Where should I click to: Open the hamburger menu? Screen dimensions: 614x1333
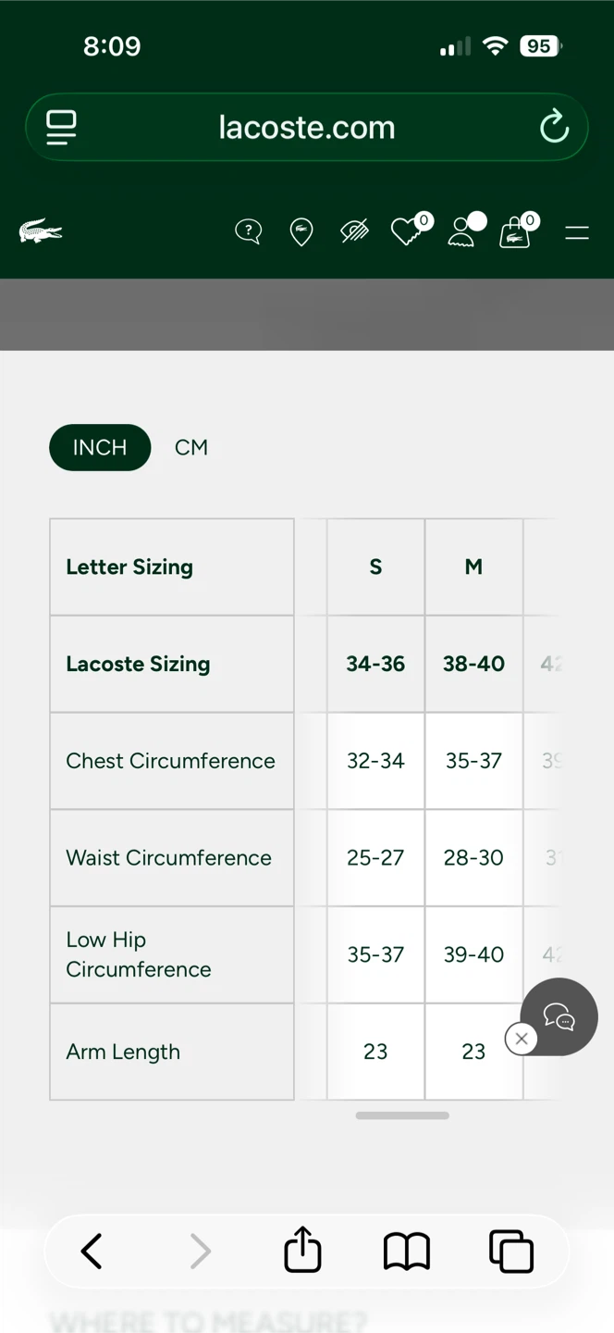577,233
